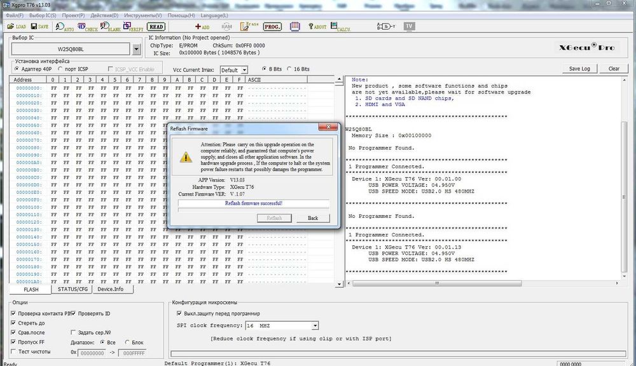Select the Все range radio button

[x=102, y=342]
